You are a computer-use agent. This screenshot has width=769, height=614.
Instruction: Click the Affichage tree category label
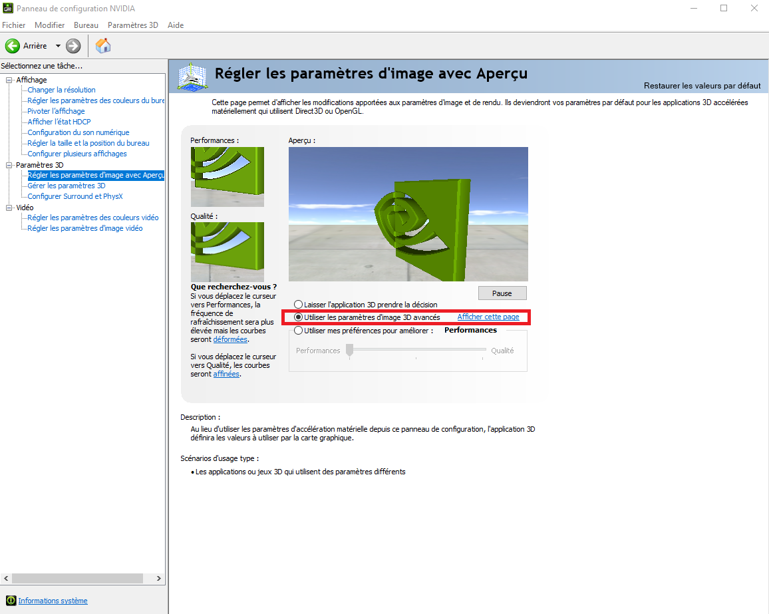(31, 80)
